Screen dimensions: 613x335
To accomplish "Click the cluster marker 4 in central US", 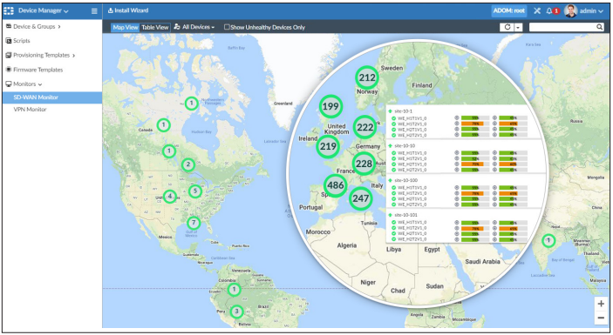I will (170, 196).
